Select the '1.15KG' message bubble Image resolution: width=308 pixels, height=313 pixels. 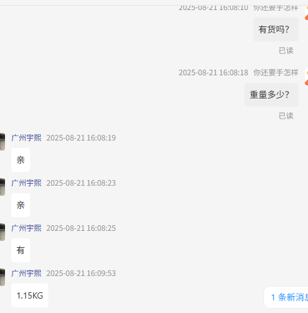coord(29,295)
